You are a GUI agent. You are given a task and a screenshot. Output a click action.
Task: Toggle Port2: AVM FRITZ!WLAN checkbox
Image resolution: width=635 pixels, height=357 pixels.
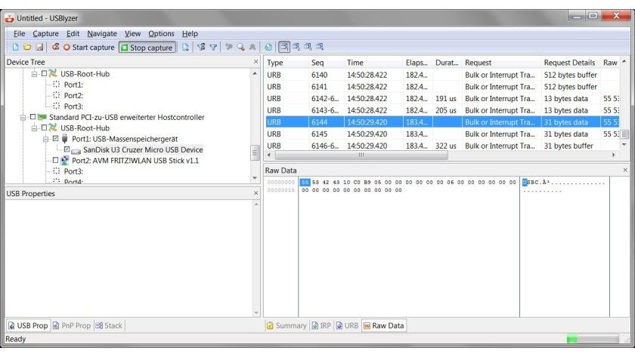pyautogui.click(x=55, y=161)
